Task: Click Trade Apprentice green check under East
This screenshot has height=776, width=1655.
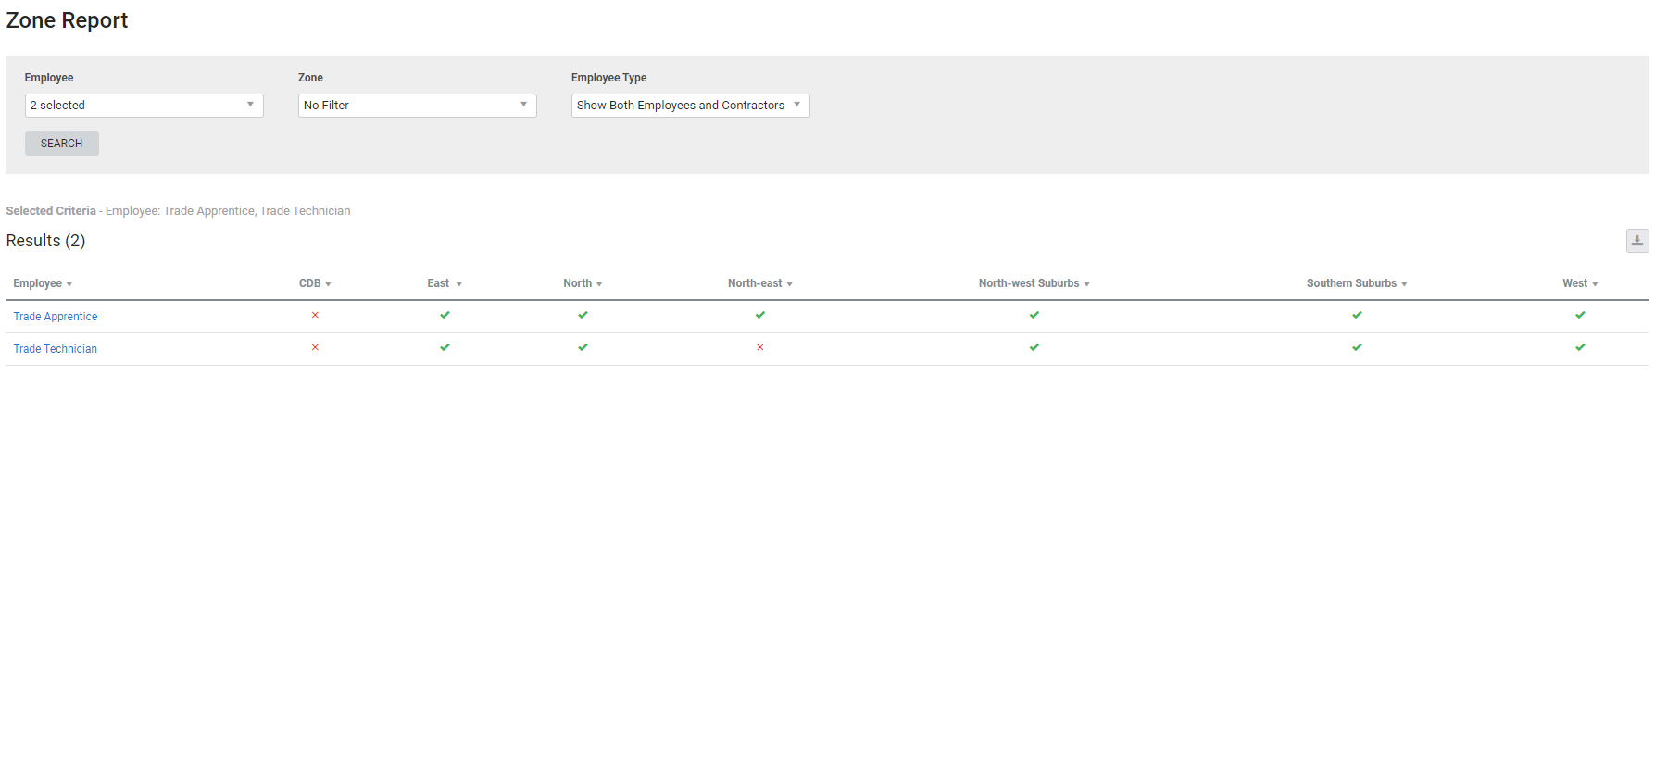Action: [x=445, y=316]
